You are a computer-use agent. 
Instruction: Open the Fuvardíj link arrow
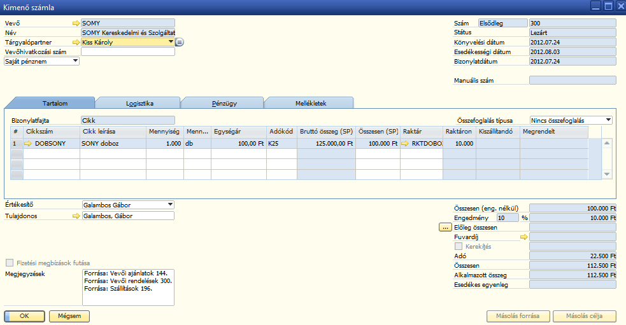coord(524,237)
